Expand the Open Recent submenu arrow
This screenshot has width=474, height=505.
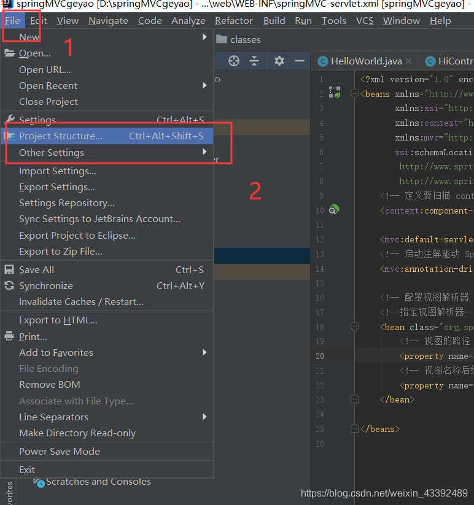(x=204, y=86)
